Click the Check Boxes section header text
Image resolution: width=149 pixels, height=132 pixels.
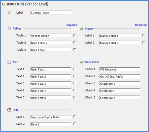pos(92,62)
